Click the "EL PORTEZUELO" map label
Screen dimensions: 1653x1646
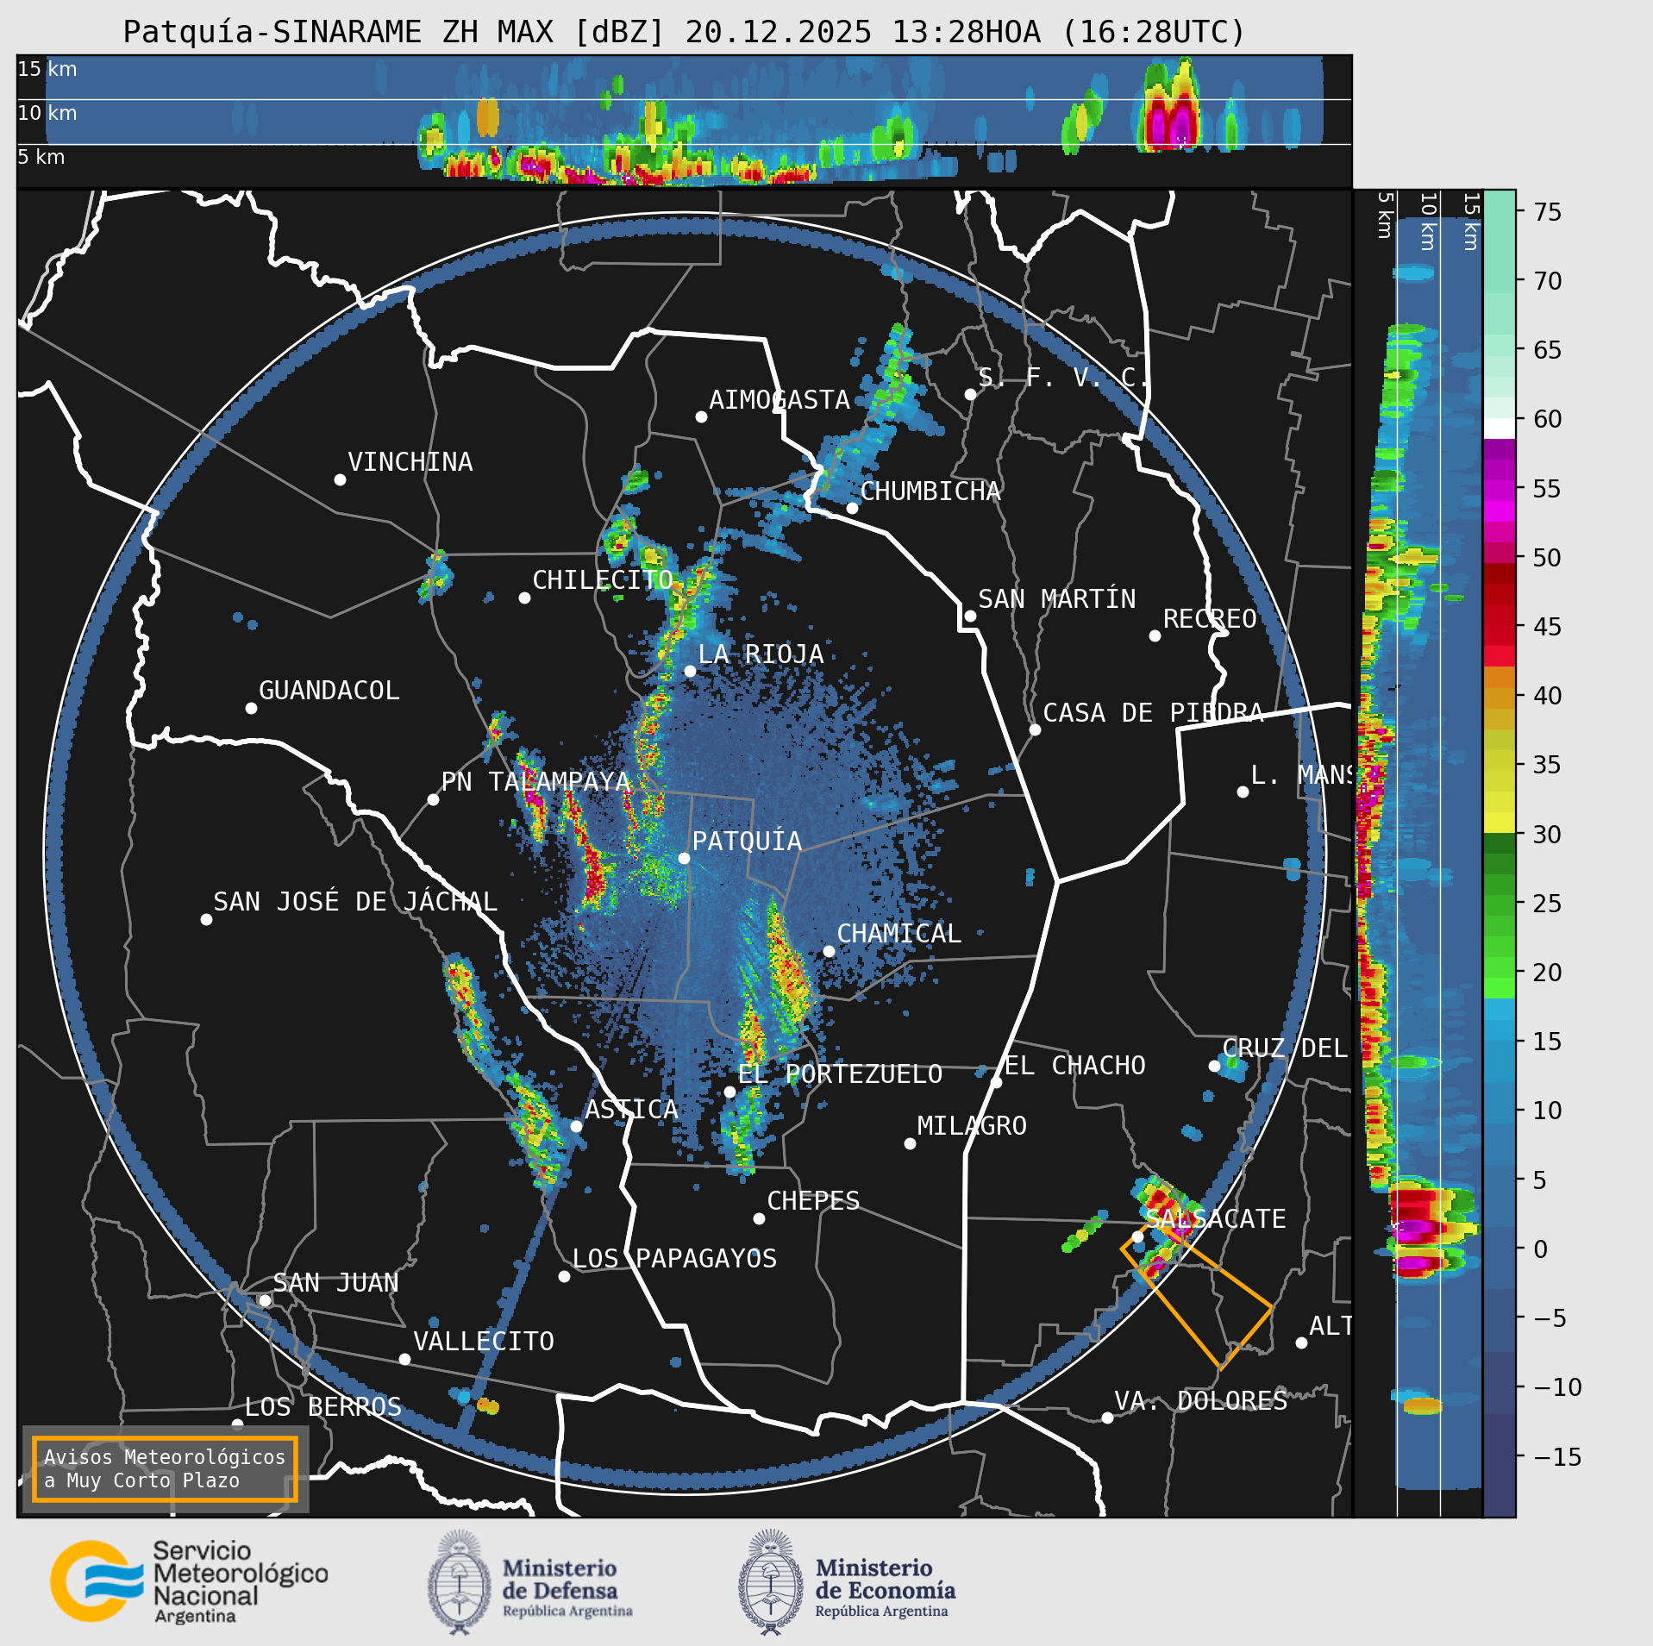[841, 1074]
